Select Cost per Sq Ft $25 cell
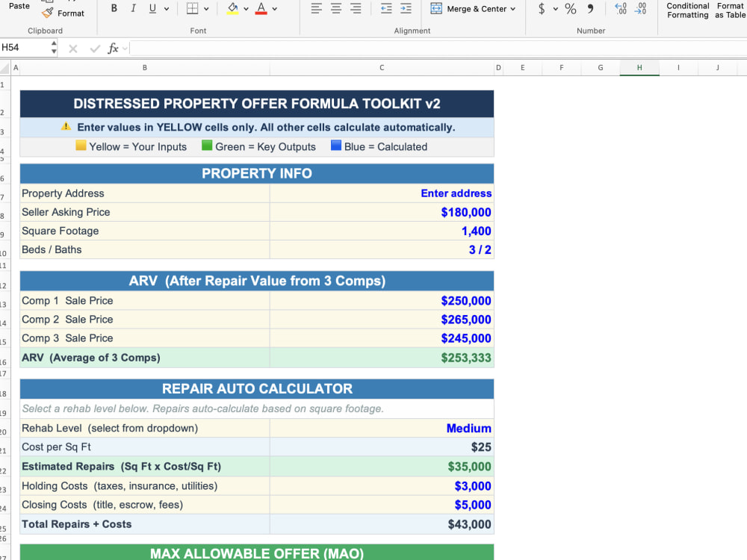The width and height of the screenshot is (747, 560). coord(382,447)
